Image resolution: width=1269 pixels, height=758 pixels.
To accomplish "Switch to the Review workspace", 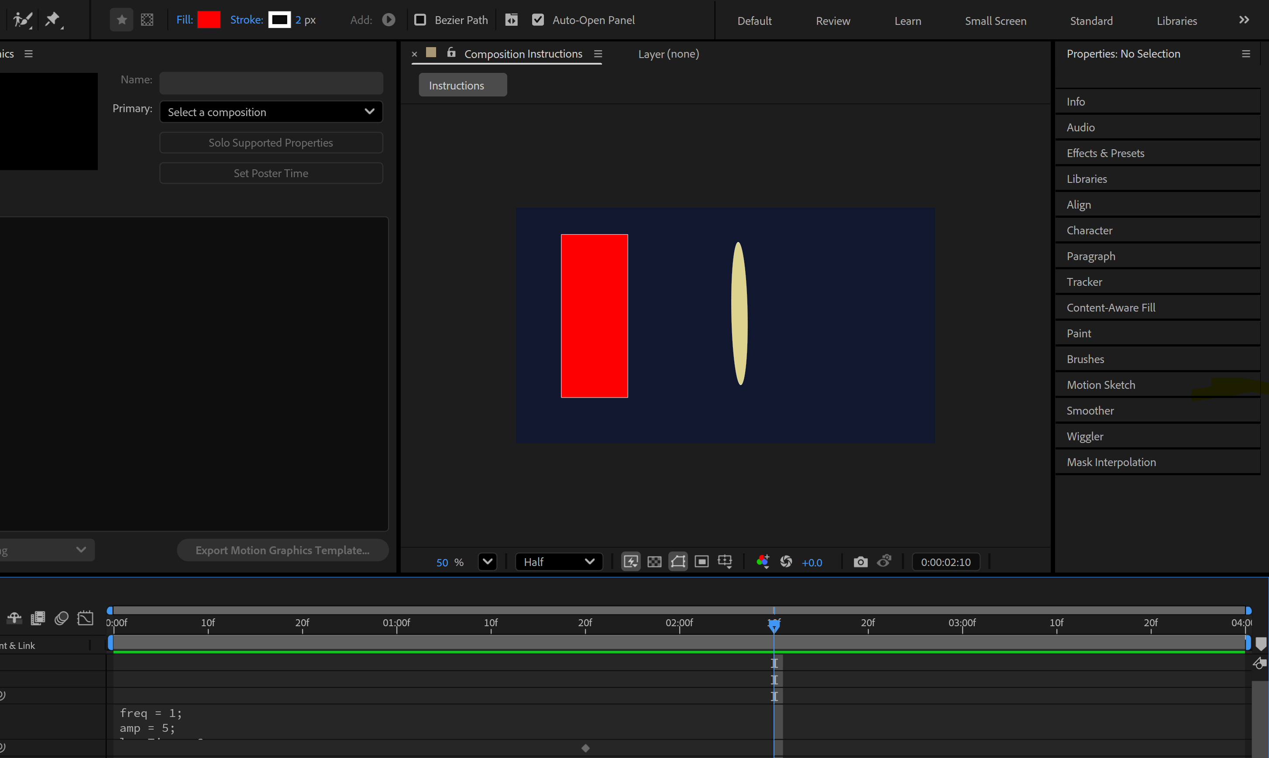I will [x=833, y=21].
